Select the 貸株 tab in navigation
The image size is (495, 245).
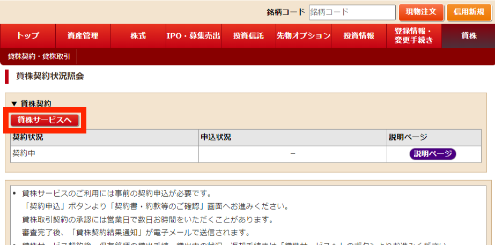pos(469,36)
